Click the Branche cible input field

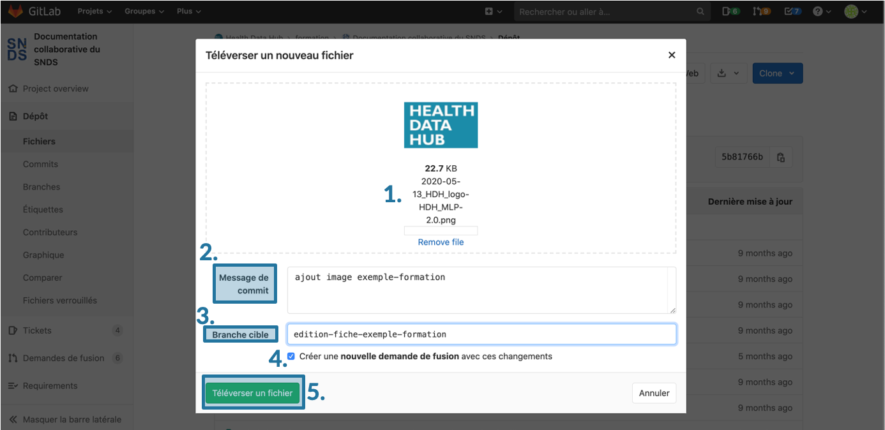pyautogui.click(x=481, y=334)
